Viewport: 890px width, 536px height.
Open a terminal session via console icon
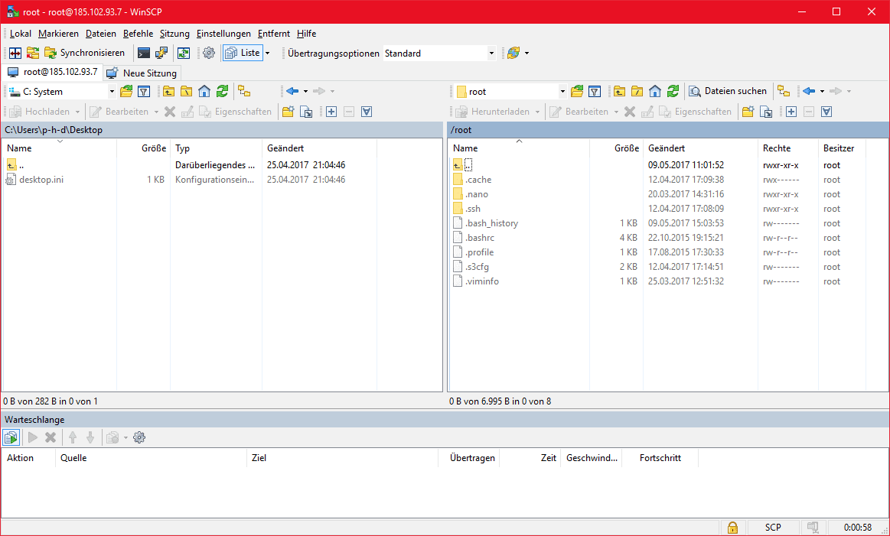[x=142, y=52]
